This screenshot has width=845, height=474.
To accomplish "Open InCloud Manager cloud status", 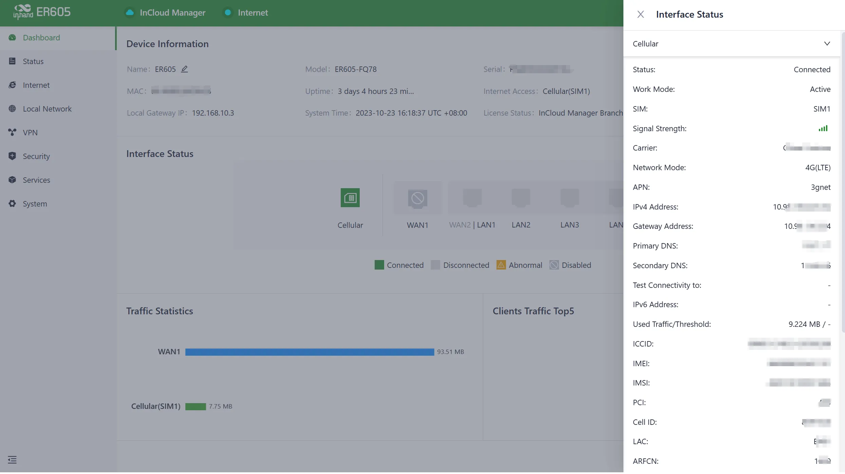I will pos(165,13).
